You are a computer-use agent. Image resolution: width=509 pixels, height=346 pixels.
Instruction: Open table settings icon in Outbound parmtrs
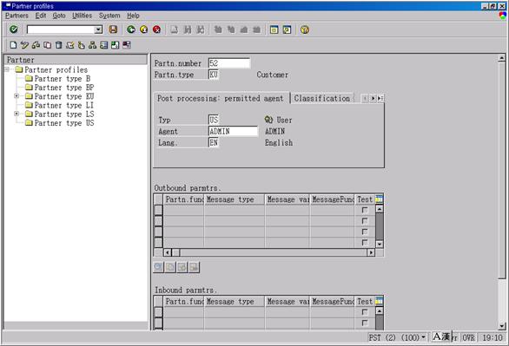point(380,199)
